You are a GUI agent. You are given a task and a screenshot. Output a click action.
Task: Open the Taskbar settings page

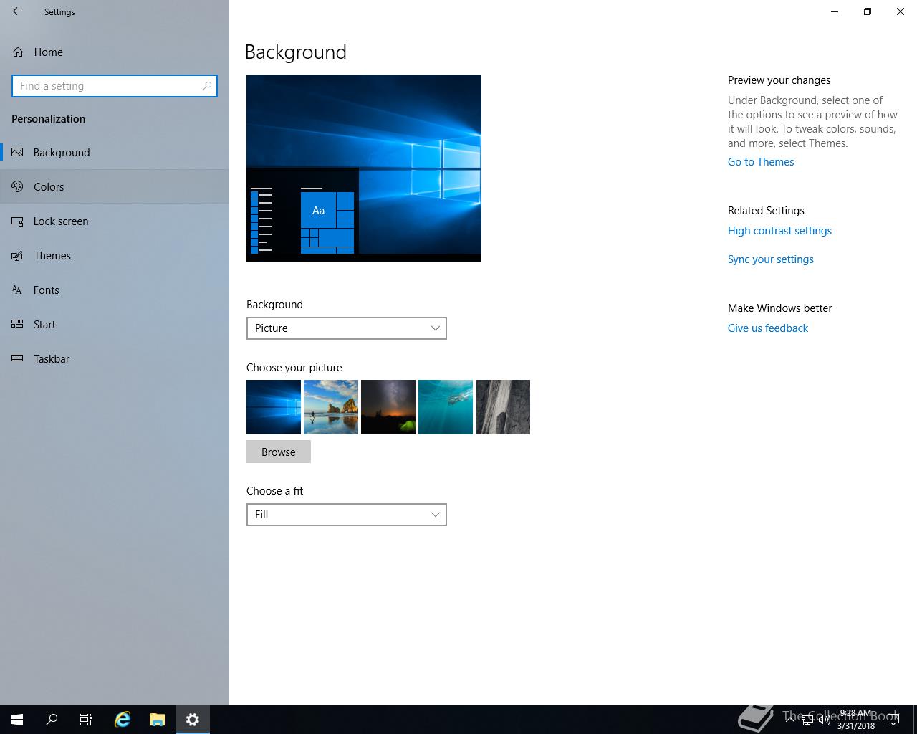click(x=52, y=359)
